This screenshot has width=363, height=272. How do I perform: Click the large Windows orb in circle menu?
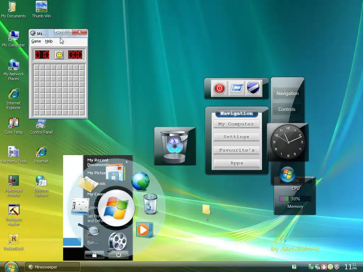116,208
